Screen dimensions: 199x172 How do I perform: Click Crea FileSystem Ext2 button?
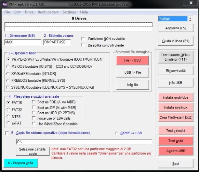coord(176,118)
